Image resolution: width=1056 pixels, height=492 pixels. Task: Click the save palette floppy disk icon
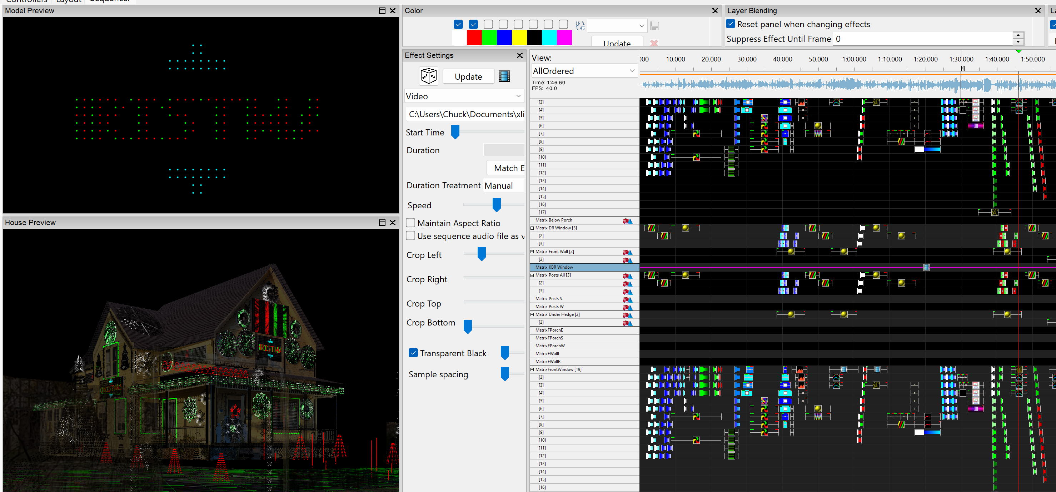[654, 26]
